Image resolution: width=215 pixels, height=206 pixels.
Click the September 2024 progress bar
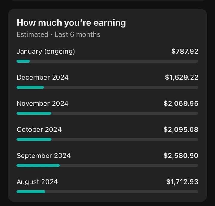pyautogui.click(x=107, y=166)
